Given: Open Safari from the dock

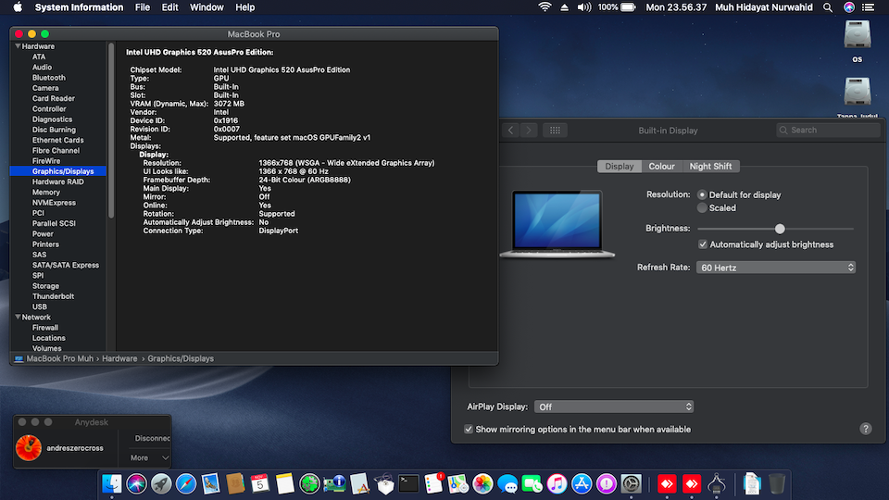Looking at the screenshot, I should point(186,483).
